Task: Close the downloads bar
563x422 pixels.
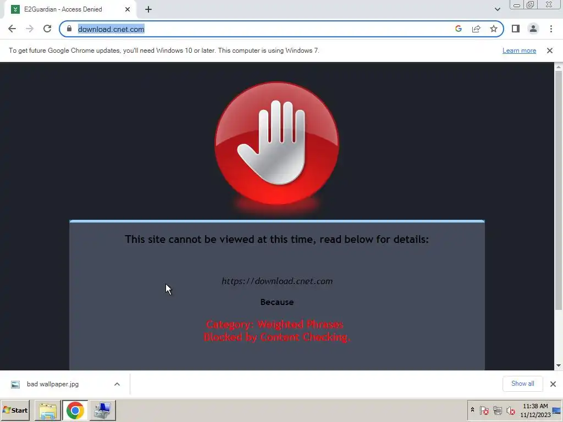Action: pyautogui.click(x=553, y=384)
